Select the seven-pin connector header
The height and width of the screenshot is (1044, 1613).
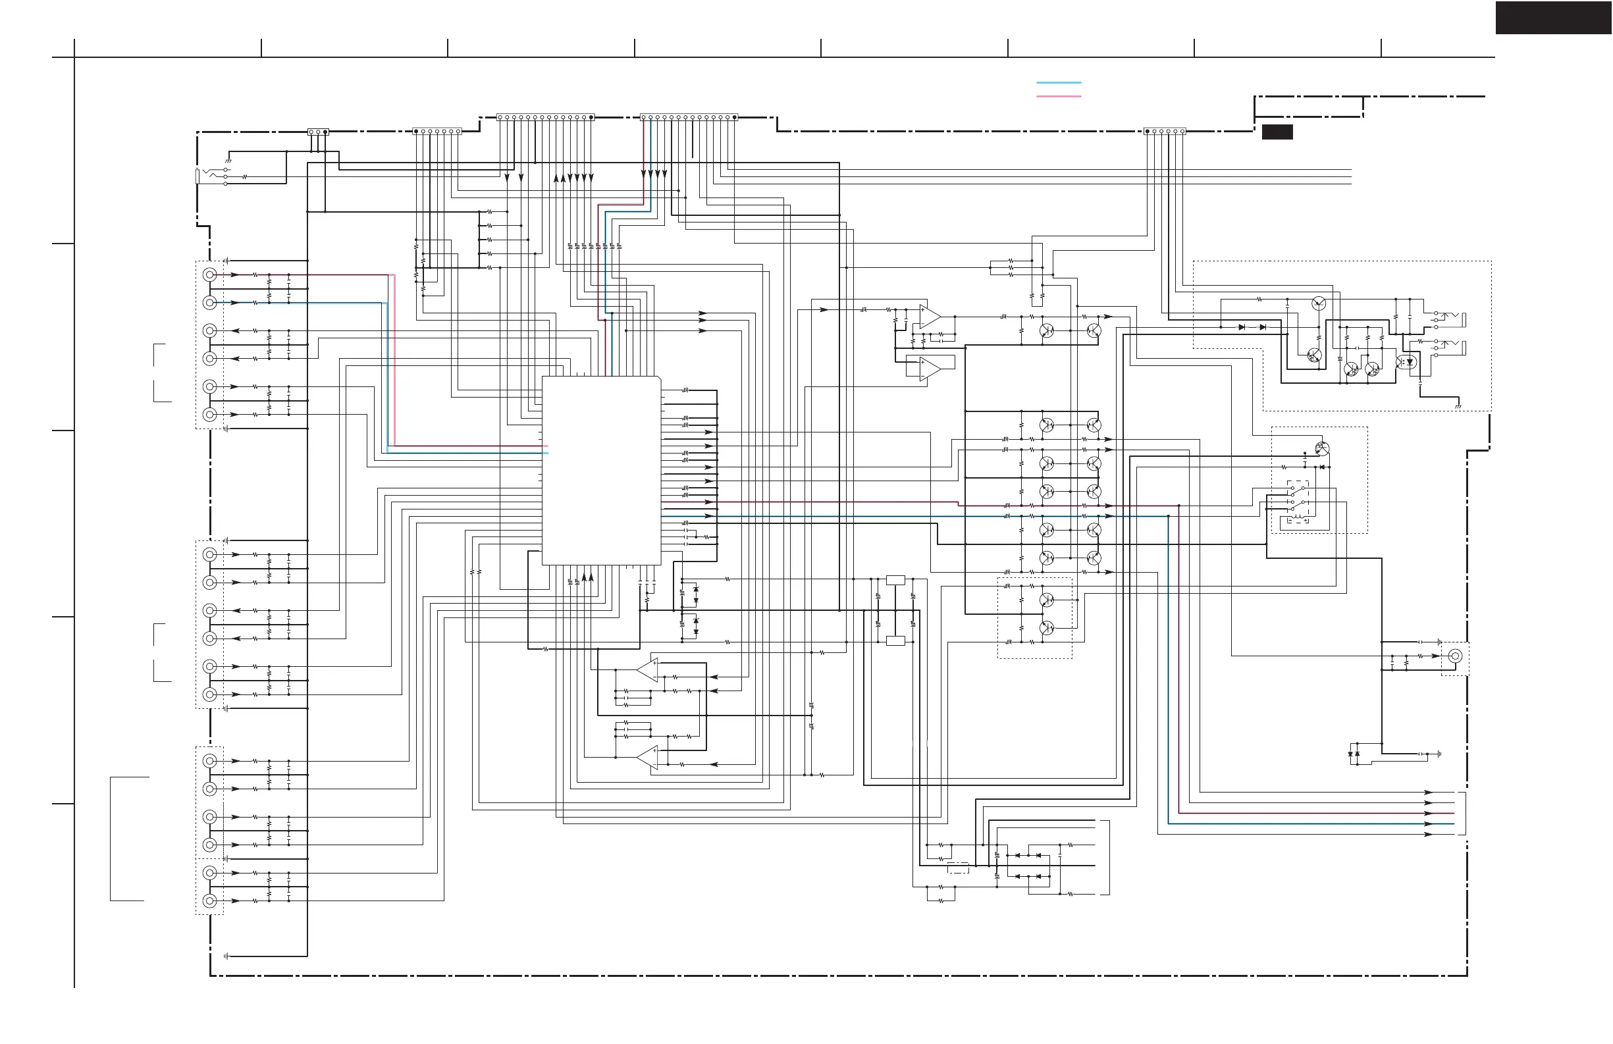[x=437, y=132]
